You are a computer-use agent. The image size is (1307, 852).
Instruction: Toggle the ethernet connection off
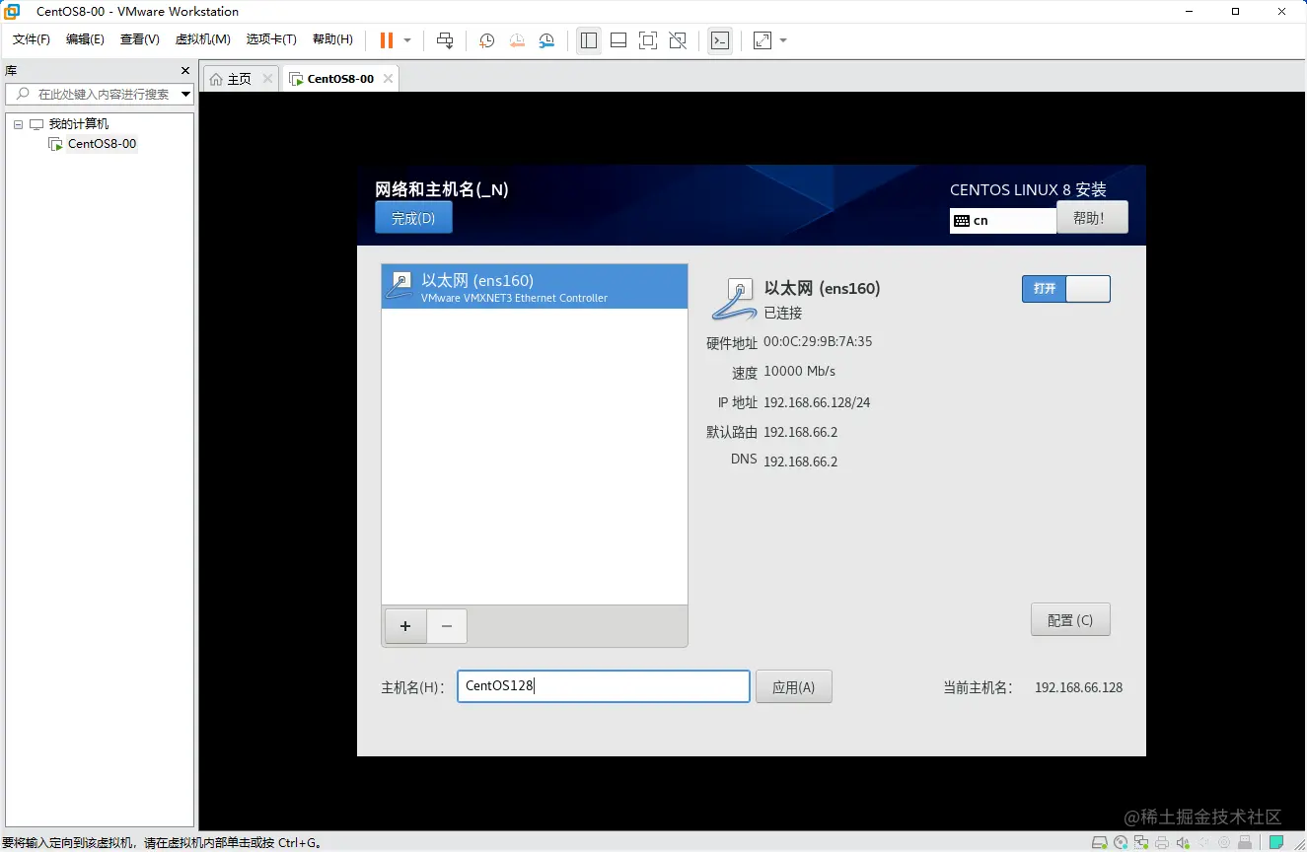click(x=1088, y=288)
